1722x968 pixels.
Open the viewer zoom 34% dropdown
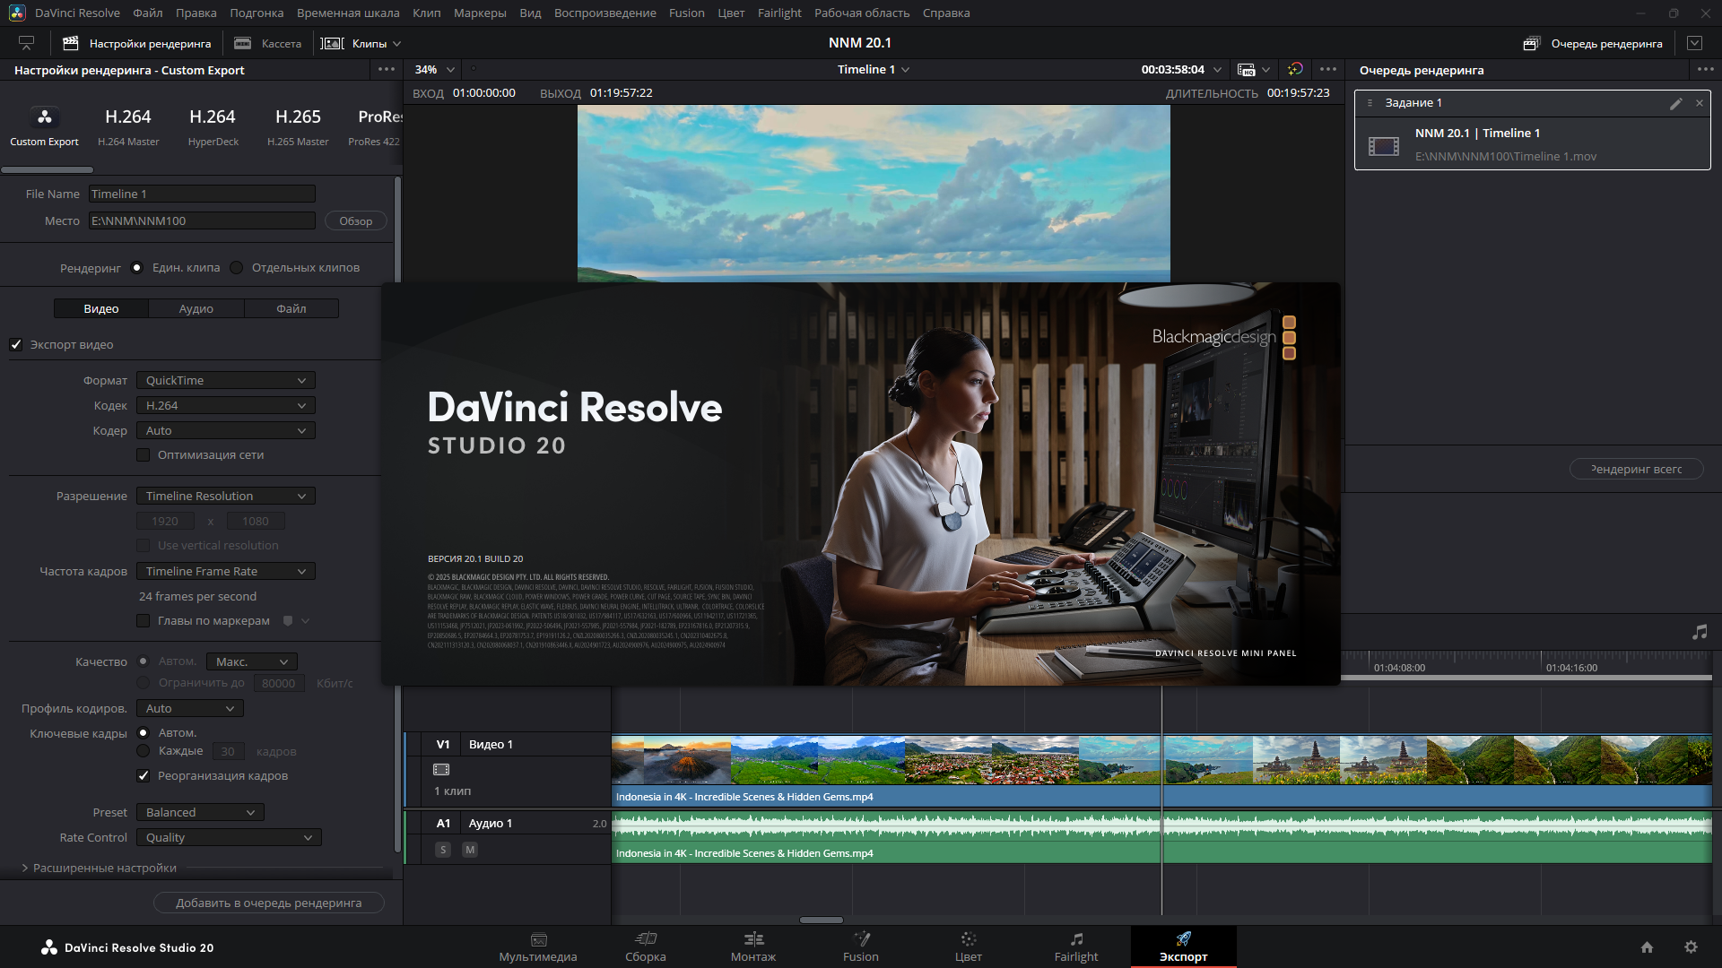(435, 69)
